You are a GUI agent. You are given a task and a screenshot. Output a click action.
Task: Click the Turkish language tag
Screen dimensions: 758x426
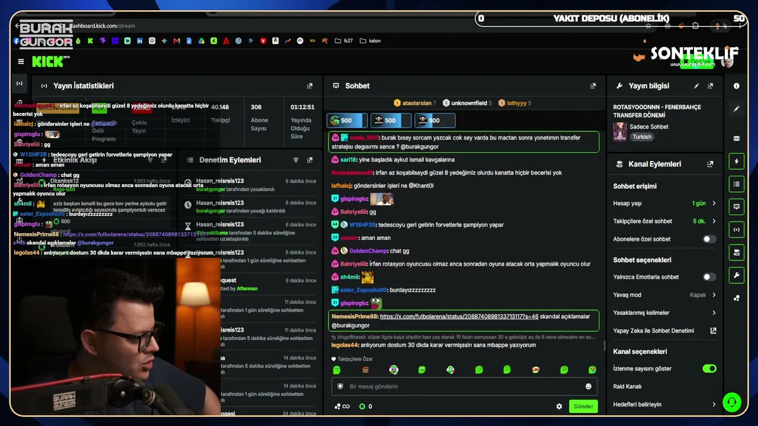tap(642, 137)
